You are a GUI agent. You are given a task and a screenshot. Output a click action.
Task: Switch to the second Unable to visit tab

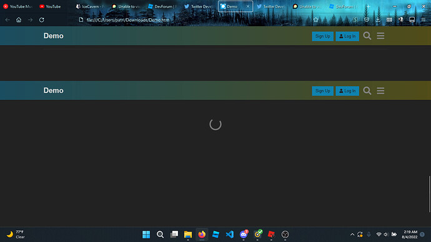click(x=307, y=6)
